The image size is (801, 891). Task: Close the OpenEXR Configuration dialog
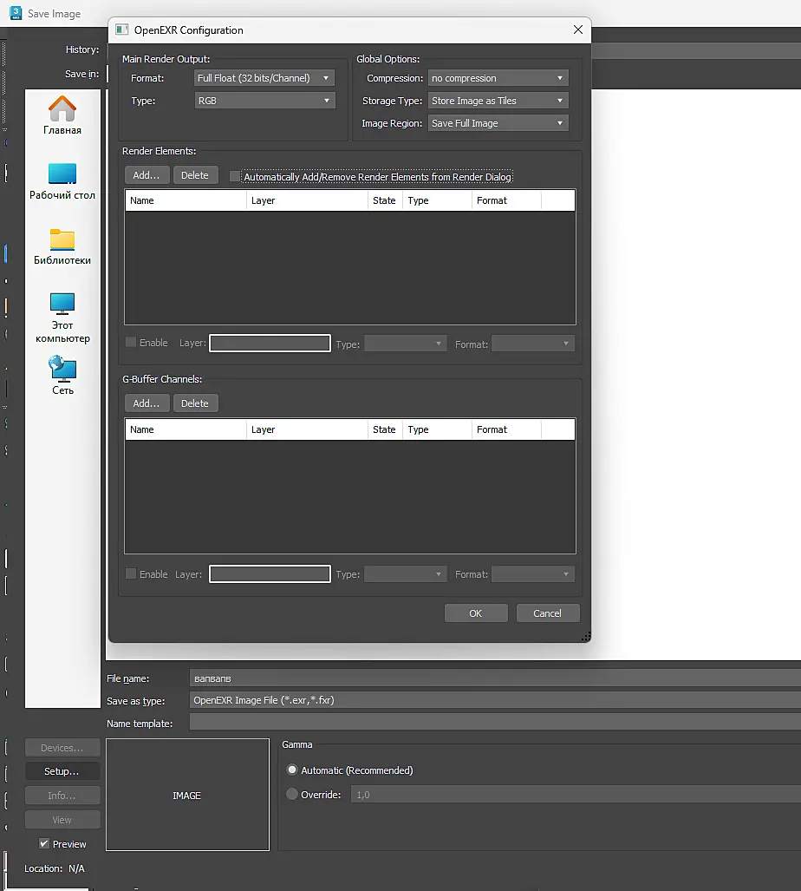pos(578,29)
